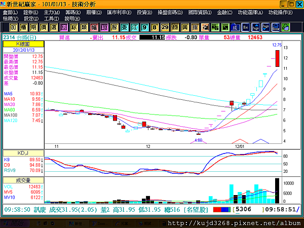Open the 投資(B) menu

144,12
